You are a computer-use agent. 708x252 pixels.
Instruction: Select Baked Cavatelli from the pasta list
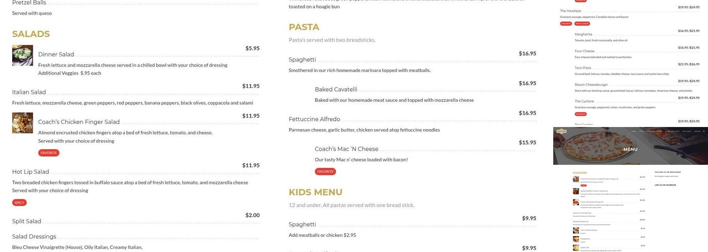point(336,90)
